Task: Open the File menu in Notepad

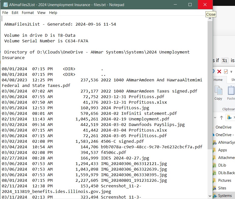Action: (5, 13)
